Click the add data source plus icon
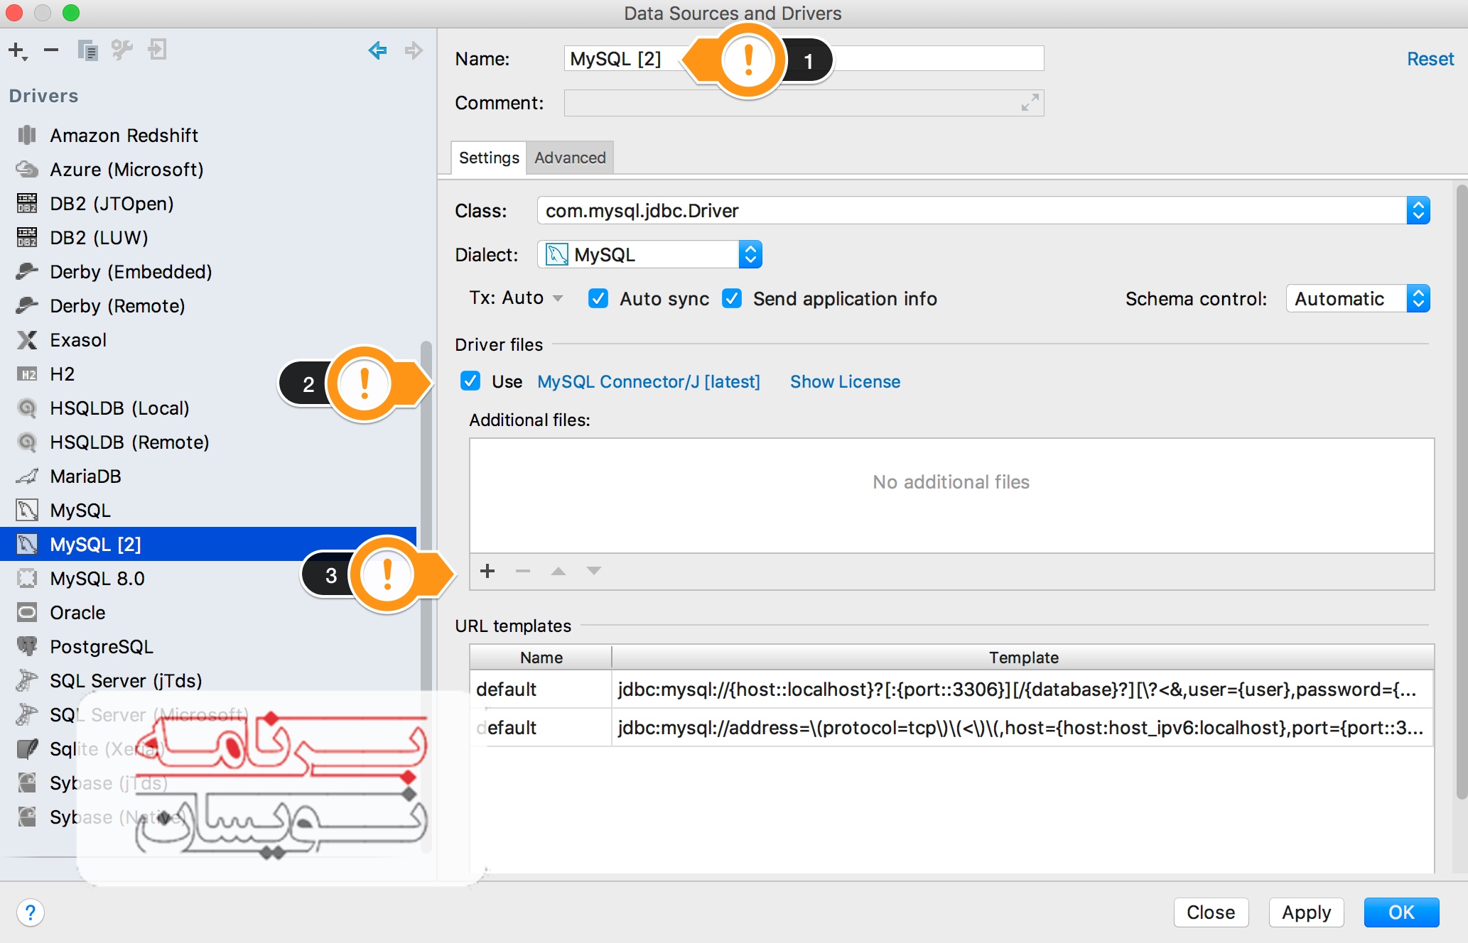Screen dimensions: 1468x943 point(16,50)
